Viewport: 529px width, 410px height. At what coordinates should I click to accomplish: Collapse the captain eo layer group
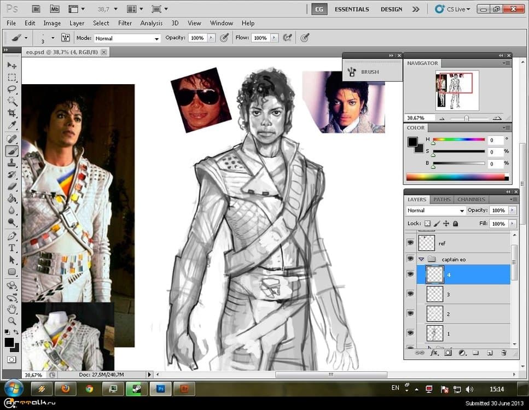(421, 259)
